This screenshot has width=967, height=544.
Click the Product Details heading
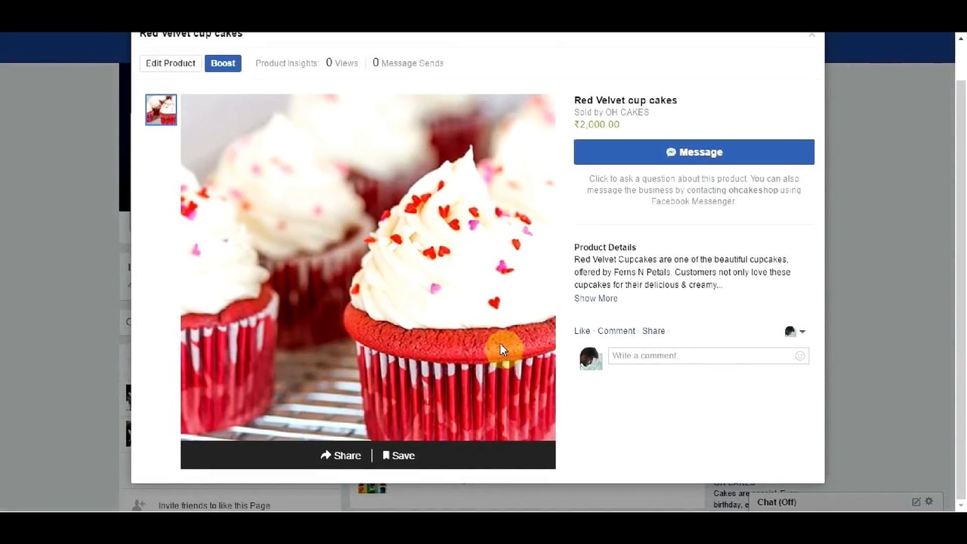pyautogui.click(x=605, y=247)
